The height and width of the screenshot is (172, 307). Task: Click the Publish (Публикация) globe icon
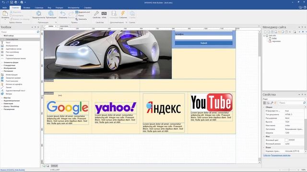pyautogui.click(x=51, y=13)
